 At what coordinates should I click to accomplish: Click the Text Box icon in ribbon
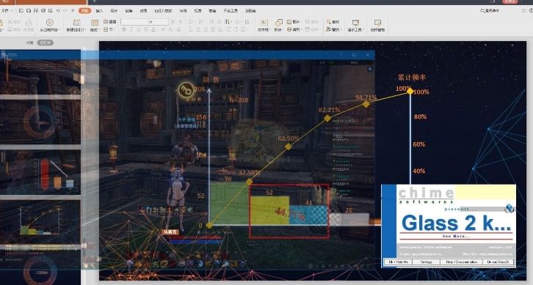click(x=264, y=23)
